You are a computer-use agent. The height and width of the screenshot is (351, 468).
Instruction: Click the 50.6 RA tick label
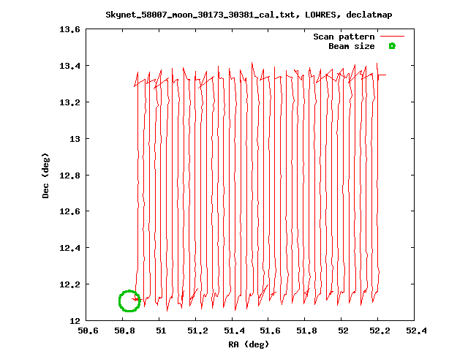click(88, 331)
